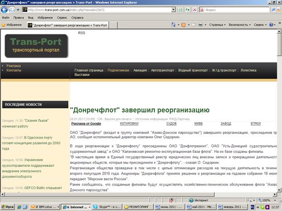The width and height of the screenshot is (282, 211).
Task: Open the Реклама link
Action: click(x=14, y=66)
